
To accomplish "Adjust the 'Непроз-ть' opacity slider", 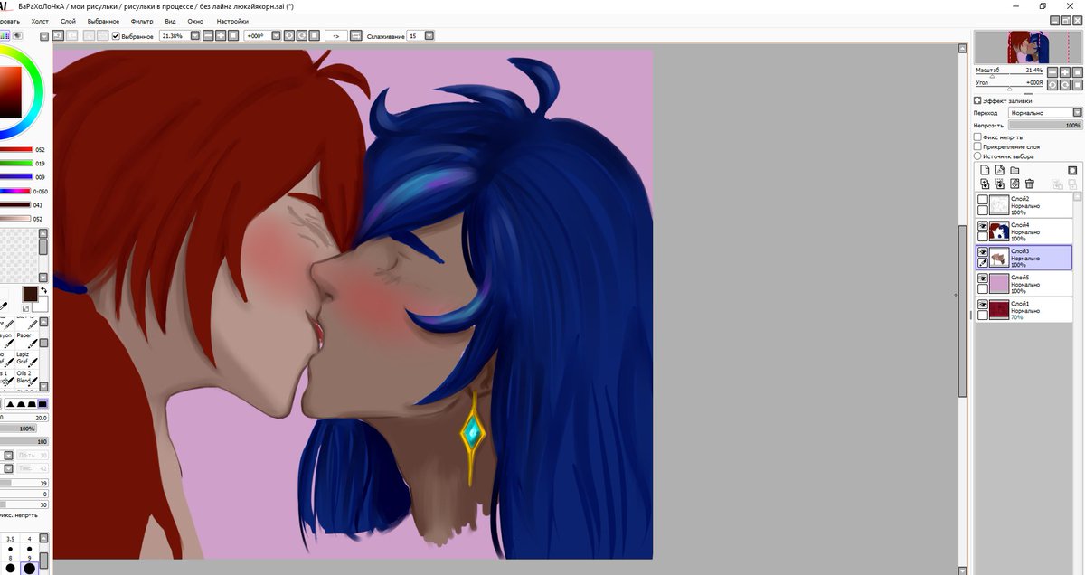I will [x=1045, y=125].
